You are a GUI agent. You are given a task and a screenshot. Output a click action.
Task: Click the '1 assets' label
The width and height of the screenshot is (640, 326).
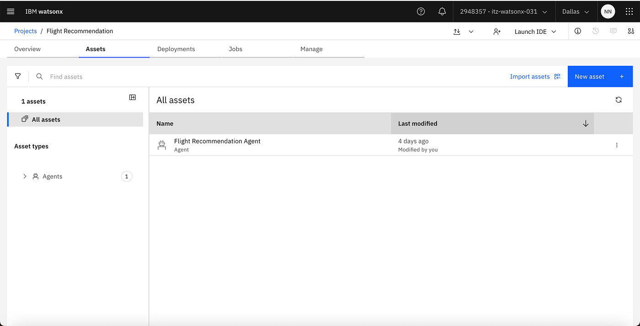pyautogui.click(x=33, y=101)
